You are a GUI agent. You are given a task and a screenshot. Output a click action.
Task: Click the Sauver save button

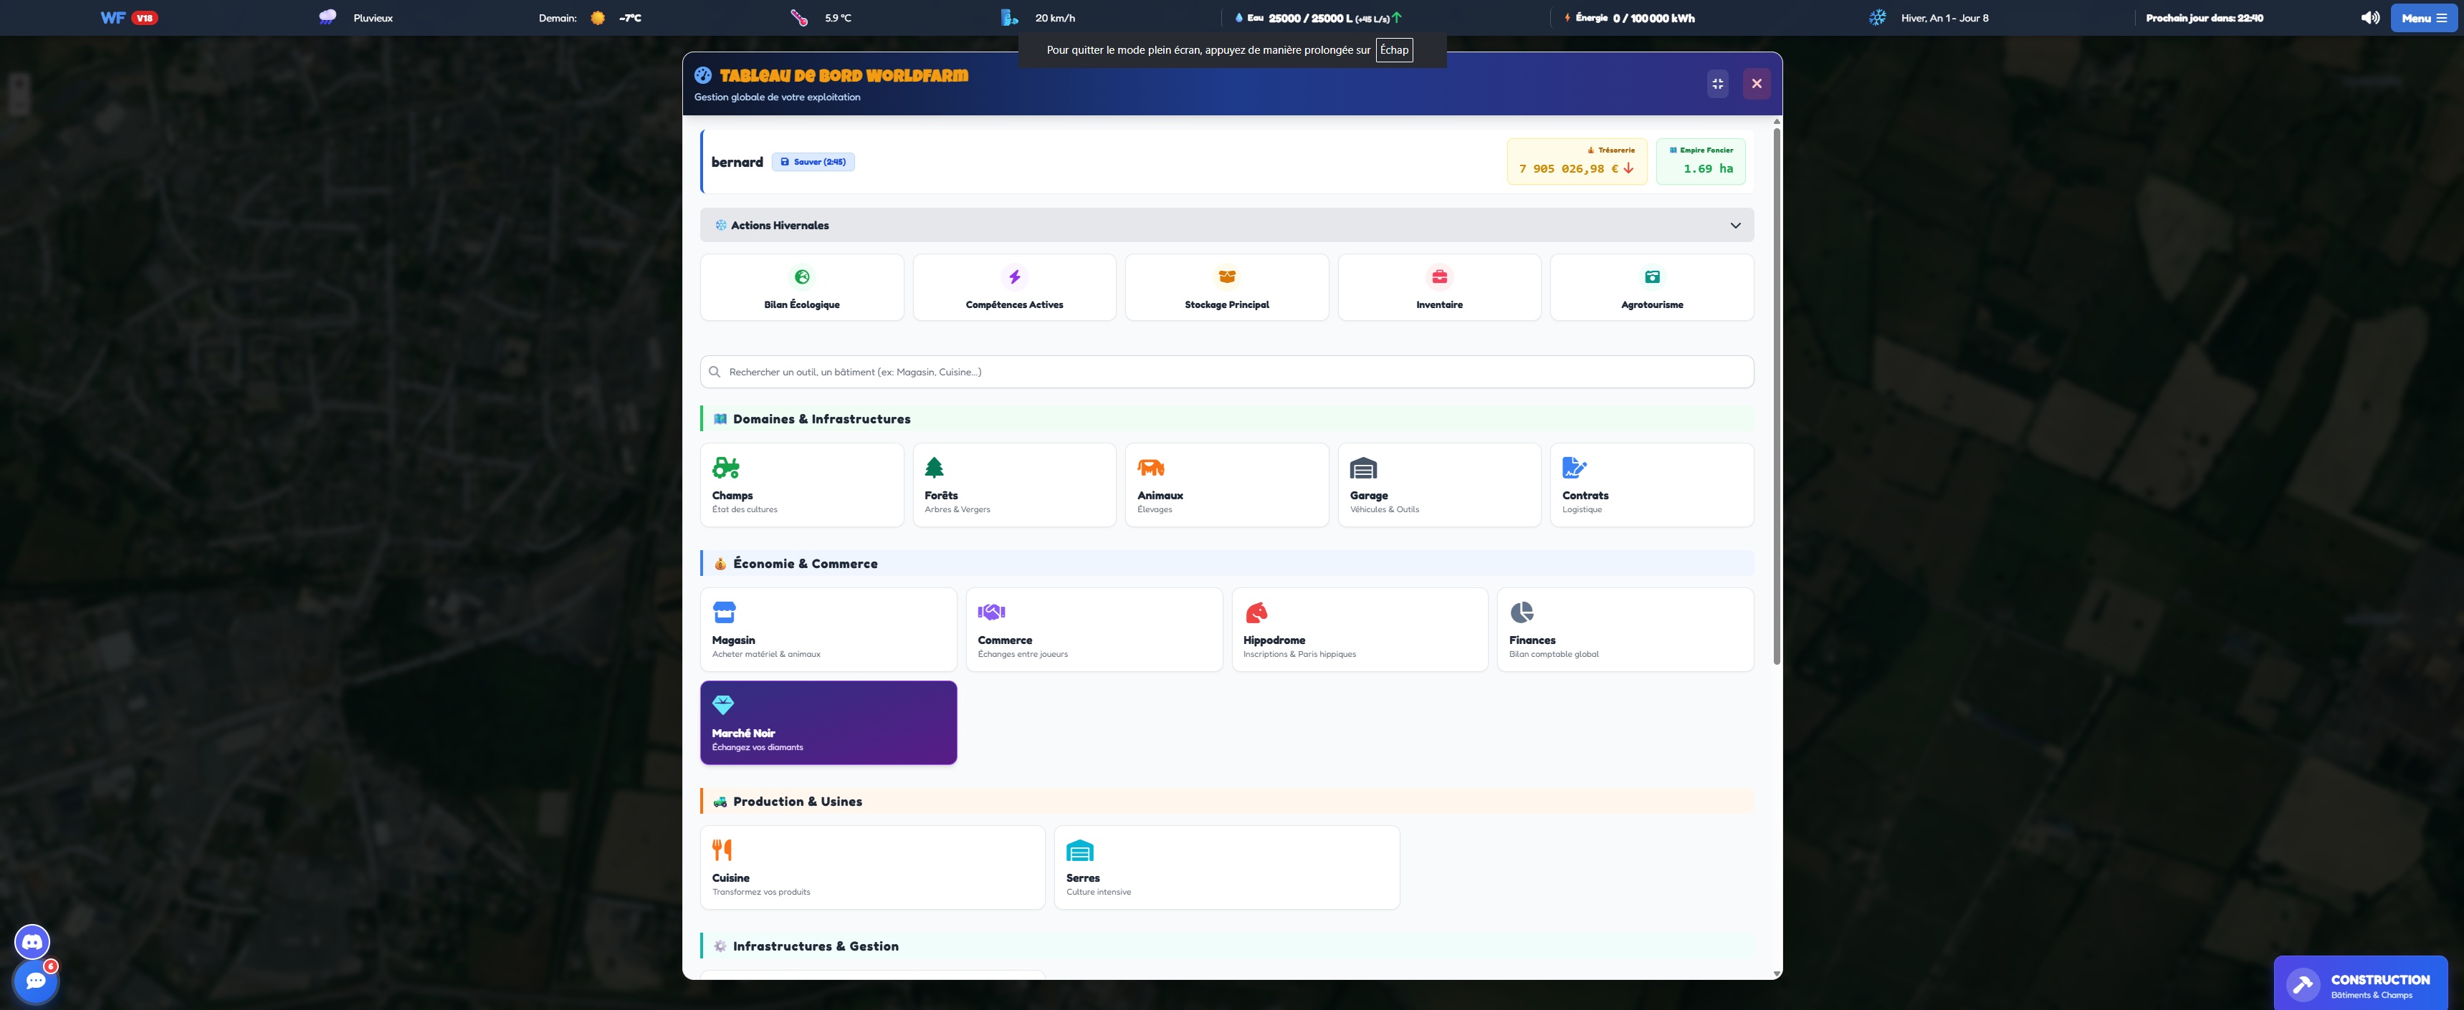813,162
